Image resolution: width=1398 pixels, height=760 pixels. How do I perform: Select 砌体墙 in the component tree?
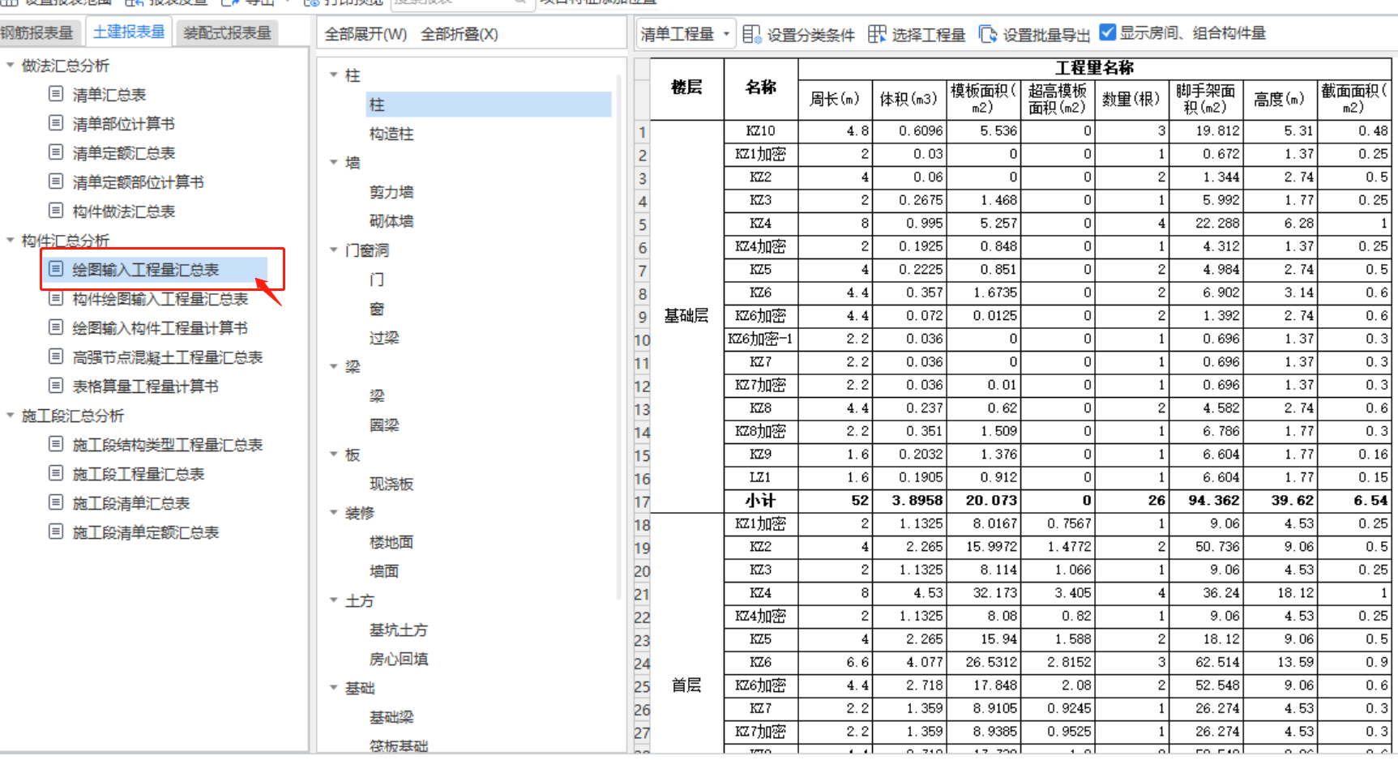(391, 221)
